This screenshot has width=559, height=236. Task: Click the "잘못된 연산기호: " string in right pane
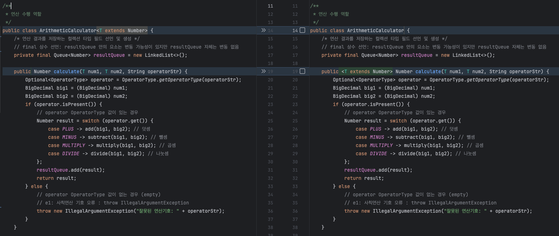click(x=465, y=211)
